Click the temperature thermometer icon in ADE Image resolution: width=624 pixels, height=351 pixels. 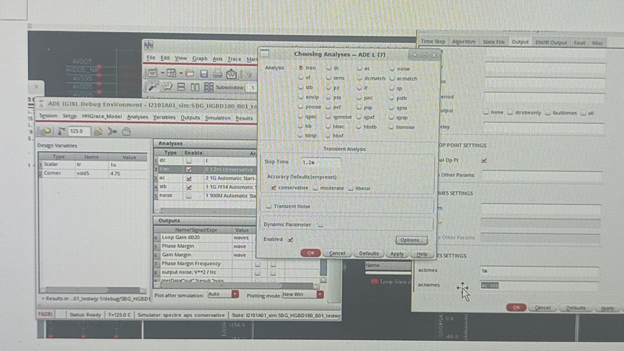click(61, 131)
